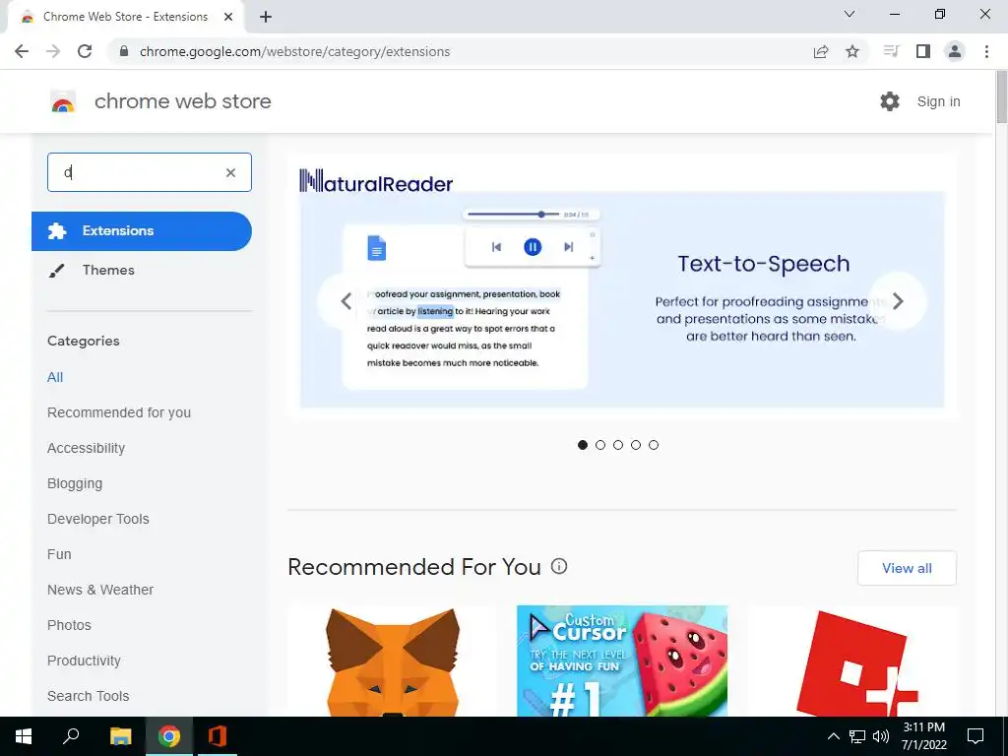This screenshot has width=1008, height=756.
Task: Show hidden system tray icons
Action: (x=833, y=736)
